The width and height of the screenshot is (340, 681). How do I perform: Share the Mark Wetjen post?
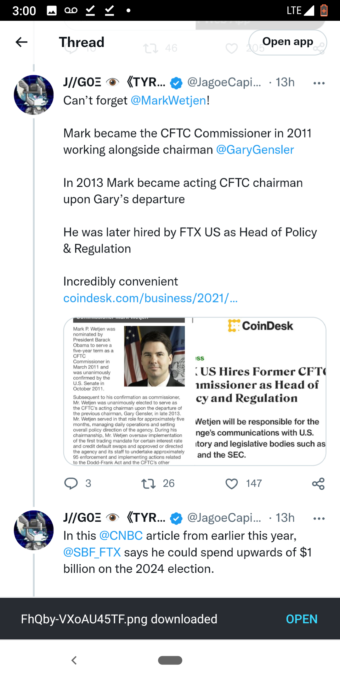[318, 484]
